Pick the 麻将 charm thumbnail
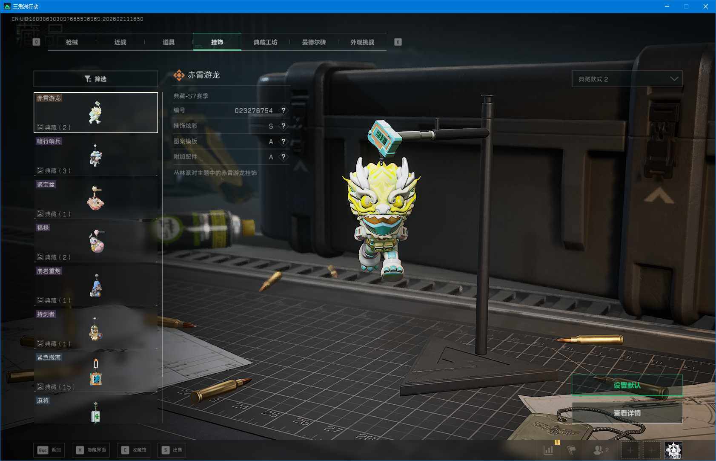This screenshot has height=461, width=716. click(x=96, y=410)
